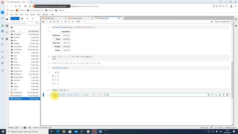Image resolution: width=238 pixels, height=134 pixels.
Task: Open the debugger panel in the right sidebar
Action: [x=236, y=26]
